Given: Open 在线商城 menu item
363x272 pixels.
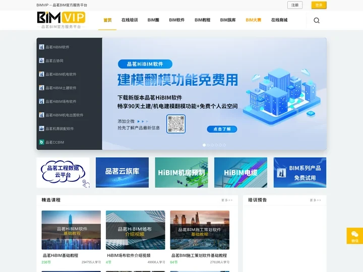Looking at the screenshot, I should [279, 20].
